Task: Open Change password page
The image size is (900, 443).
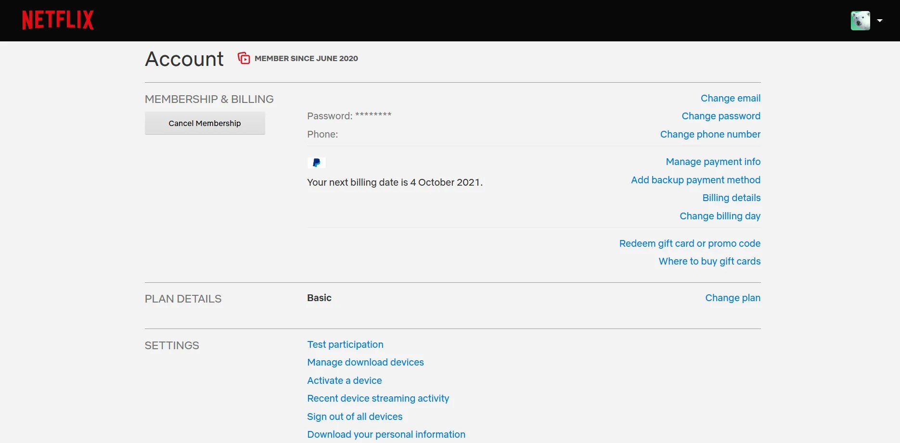Action: tap(720, 116)
